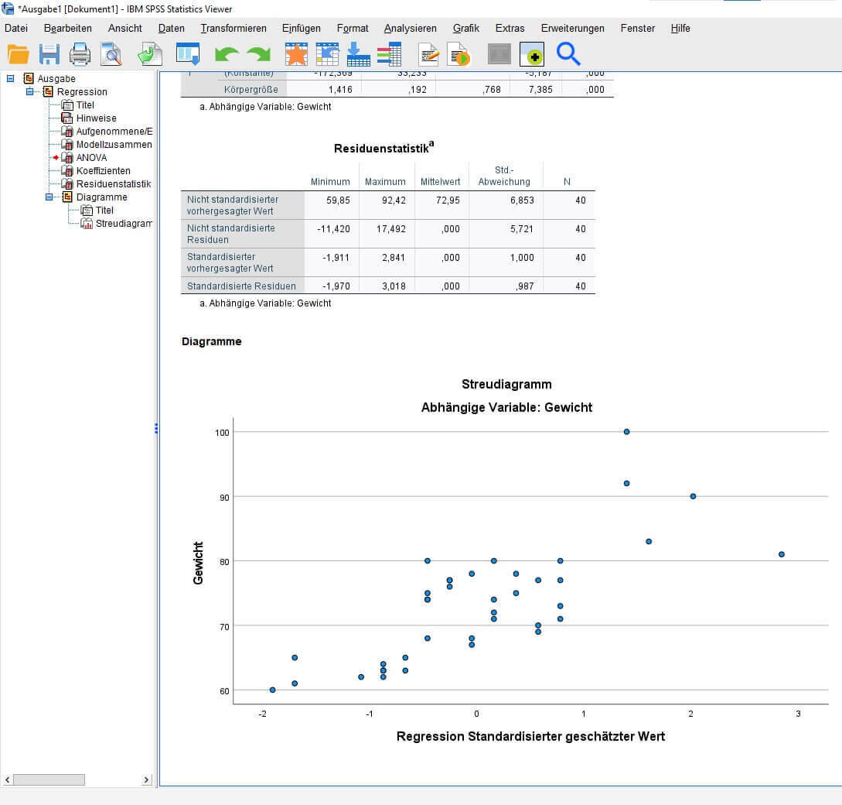Select ANOVA in the output outline
This screenshot has height=805, width=842.
[x=90, y=157]
